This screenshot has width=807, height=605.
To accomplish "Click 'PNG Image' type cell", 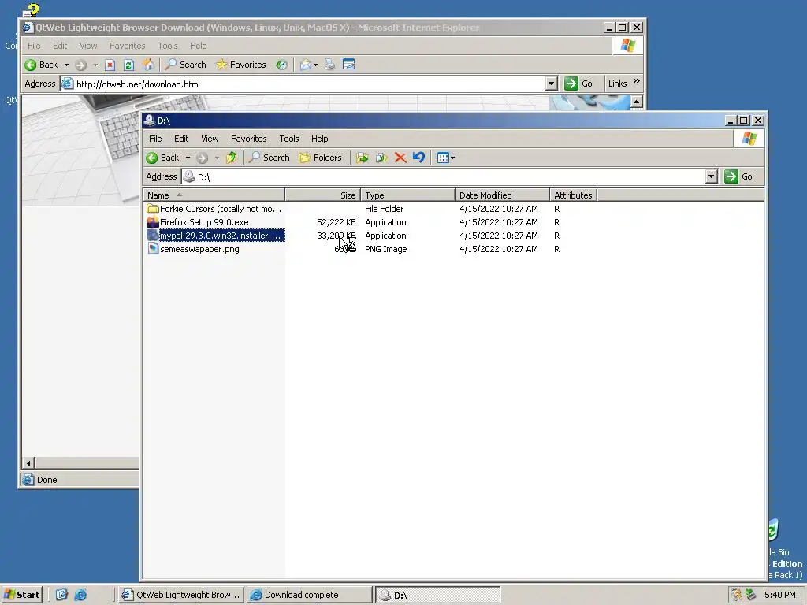I will pyautogui.click(x=386, y=249).
